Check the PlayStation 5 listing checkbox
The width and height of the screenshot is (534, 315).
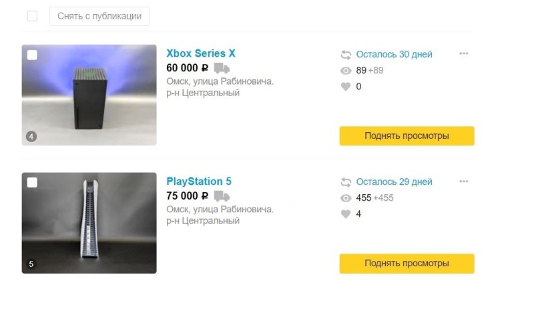[32, 182]
